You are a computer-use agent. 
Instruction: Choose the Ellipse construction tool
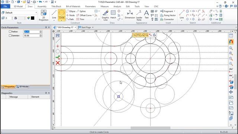click(71, 11)
